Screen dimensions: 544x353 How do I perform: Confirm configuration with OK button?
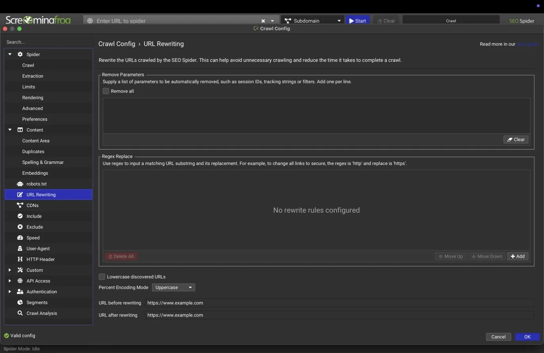(527, 337)
